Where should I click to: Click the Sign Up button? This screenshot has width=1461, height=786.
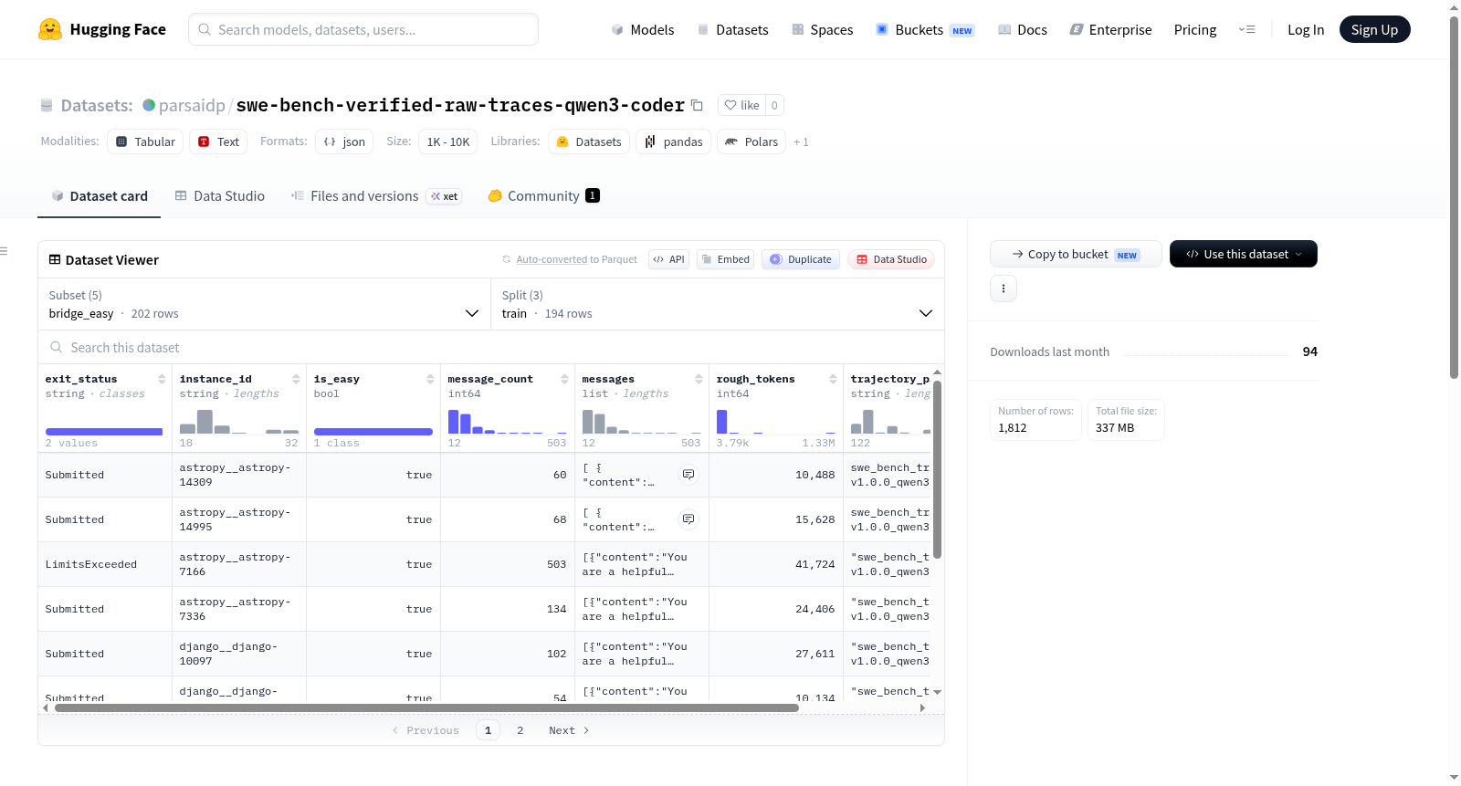1374,29
